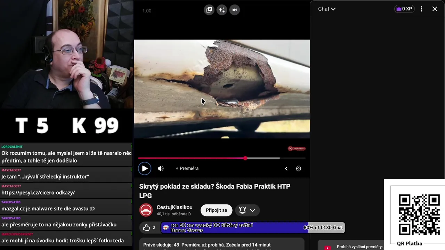
Task: Click the T 5 K 99 counter overlay
Action: click(67, 125)
